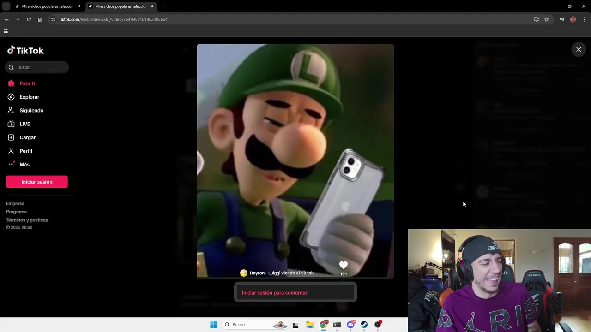Click the taskbar Buscar search box
Viewport: 591px width, 332px height.
point(254,325)
